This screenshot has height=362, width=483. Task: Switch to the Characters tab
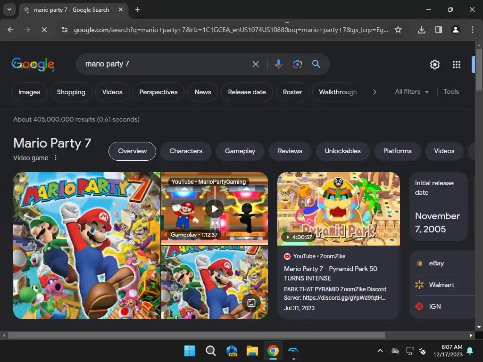[186, 151]
